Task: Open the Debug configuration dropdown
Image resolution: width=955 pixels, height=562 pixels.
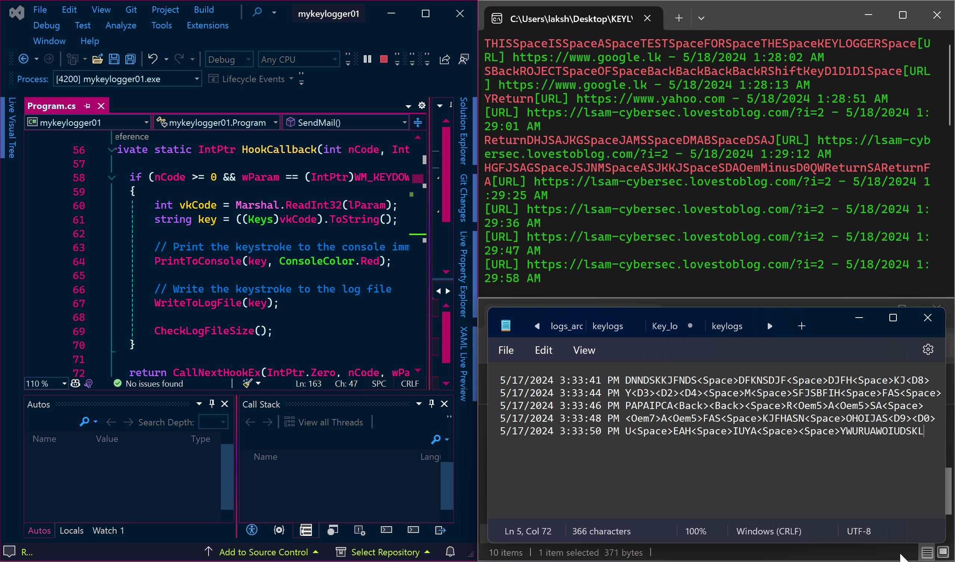Action: click(229, 60)
